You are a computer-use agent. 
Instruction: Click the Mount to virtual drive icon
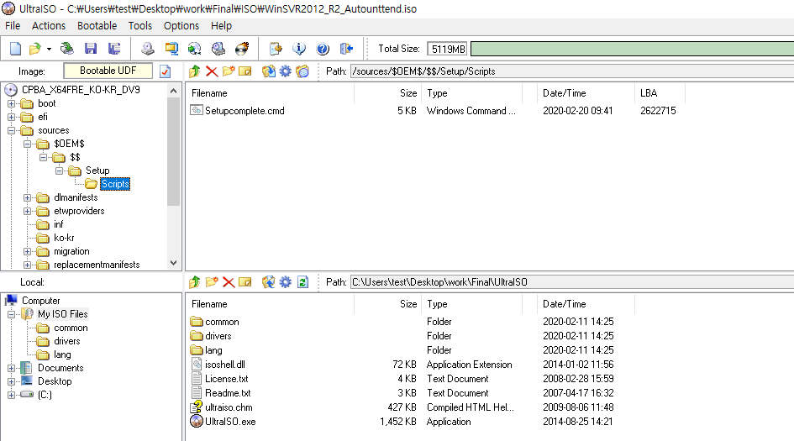click(218, 49)
